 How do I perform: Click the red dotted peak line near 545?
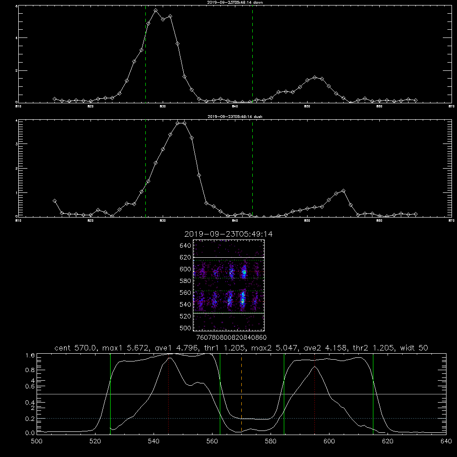point(169,393)
